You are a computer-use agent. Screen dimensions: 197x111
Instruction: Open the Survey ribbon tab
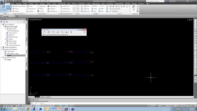(54, 3)
